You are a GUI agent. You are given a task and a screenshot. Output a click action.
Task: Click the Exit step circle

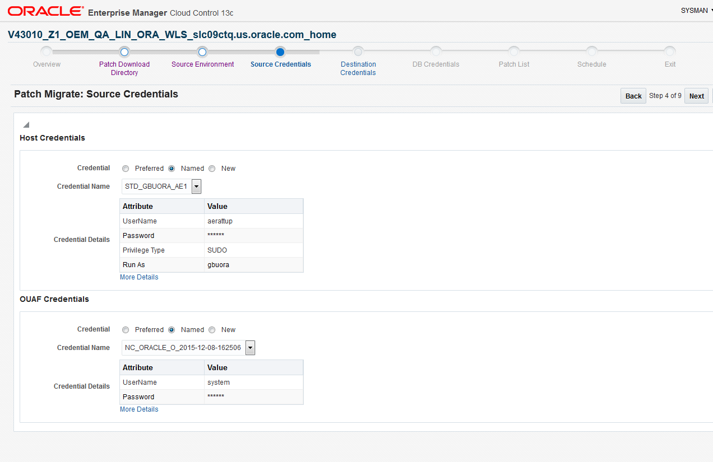pyautogui.click(x=670, y=52)
